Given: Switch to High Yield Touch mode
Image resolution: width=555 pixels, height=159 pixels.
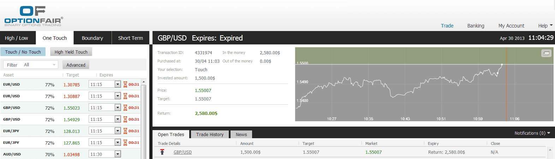Looking at the screenshot, I should (71, 52).
